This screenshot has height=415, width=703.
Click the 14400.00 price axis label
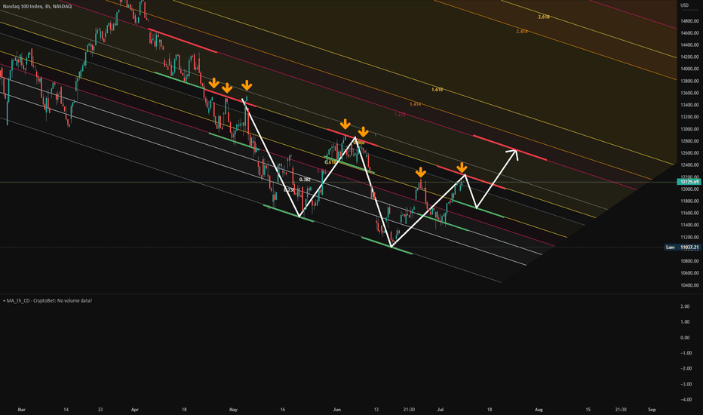pyautogui.click(x=689, y=45)
